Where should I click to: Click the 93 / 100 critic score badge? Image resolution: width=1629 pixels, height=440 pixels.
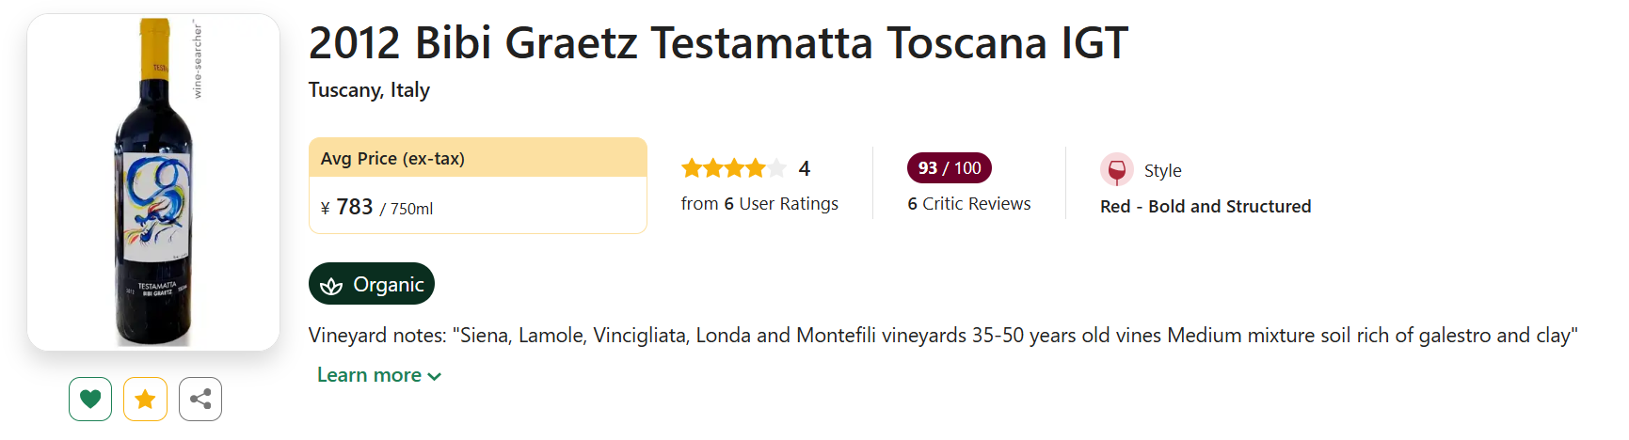[949, 168]
